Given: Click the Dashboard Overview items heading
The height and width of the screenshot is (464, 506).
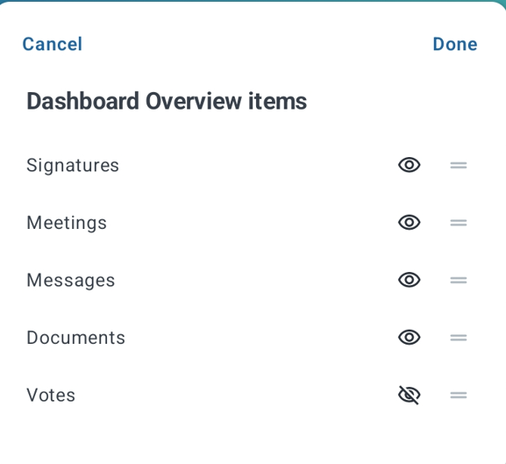Looking at the screenshot, I should 167,102.
